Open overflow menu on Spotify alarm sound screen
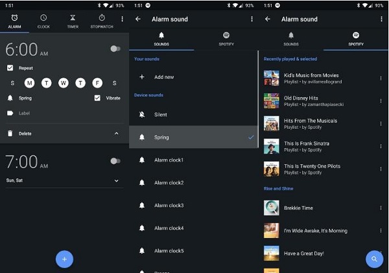The image size is (389, 273). (381, 19)
